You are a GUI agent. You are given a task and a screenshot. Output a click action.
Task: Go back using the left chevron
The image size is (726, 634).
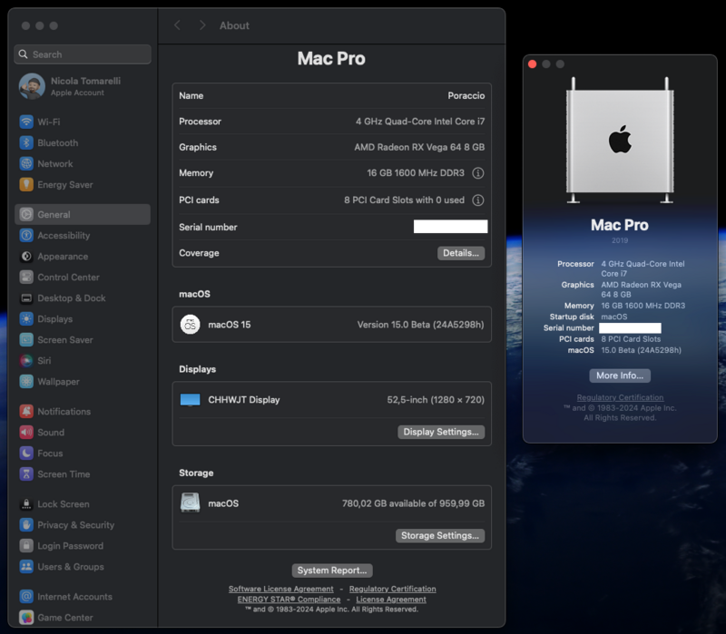coord(178,25)
